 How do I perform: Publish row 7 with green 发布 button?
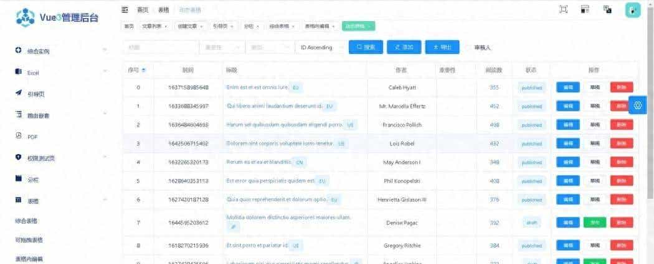click(x=595, y=222)
